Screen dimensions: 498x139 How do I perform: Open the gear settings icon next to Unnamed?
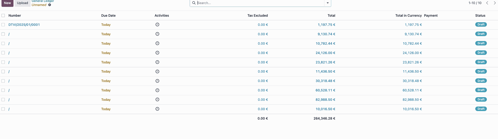point(50,5)
